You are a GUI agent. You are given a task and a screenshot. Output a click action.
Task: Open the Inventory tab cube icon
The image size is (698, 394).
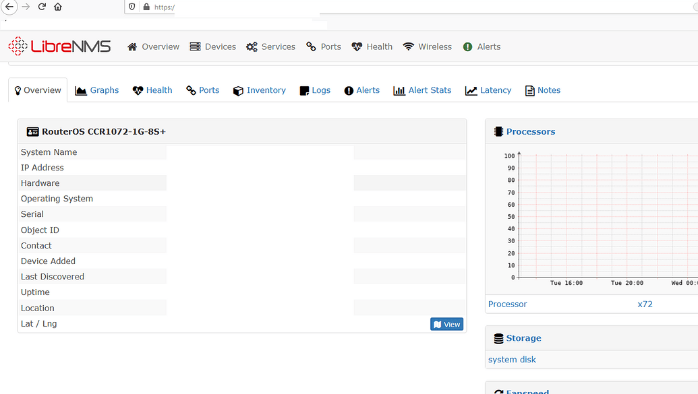click(238, 91)
